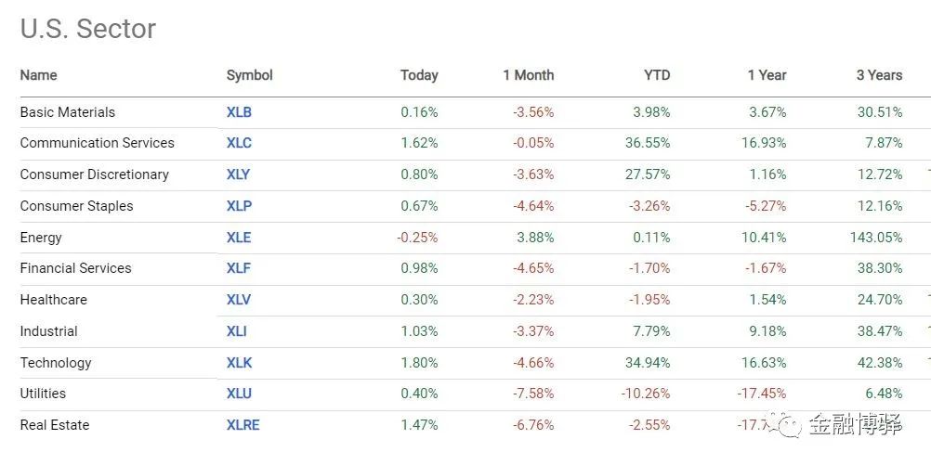Click the XLV ticker link
The height and width of the screenshot is (465, 931).
[238, 300]
